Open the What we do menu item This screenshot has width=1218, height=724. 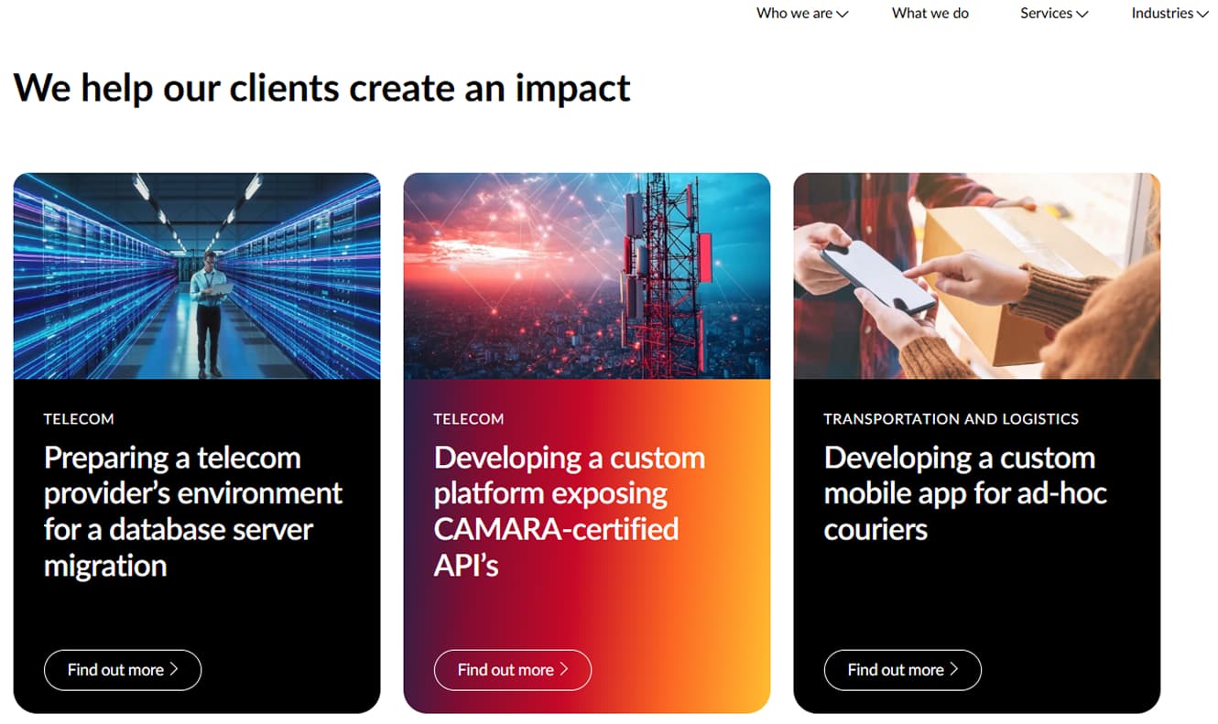930,13
